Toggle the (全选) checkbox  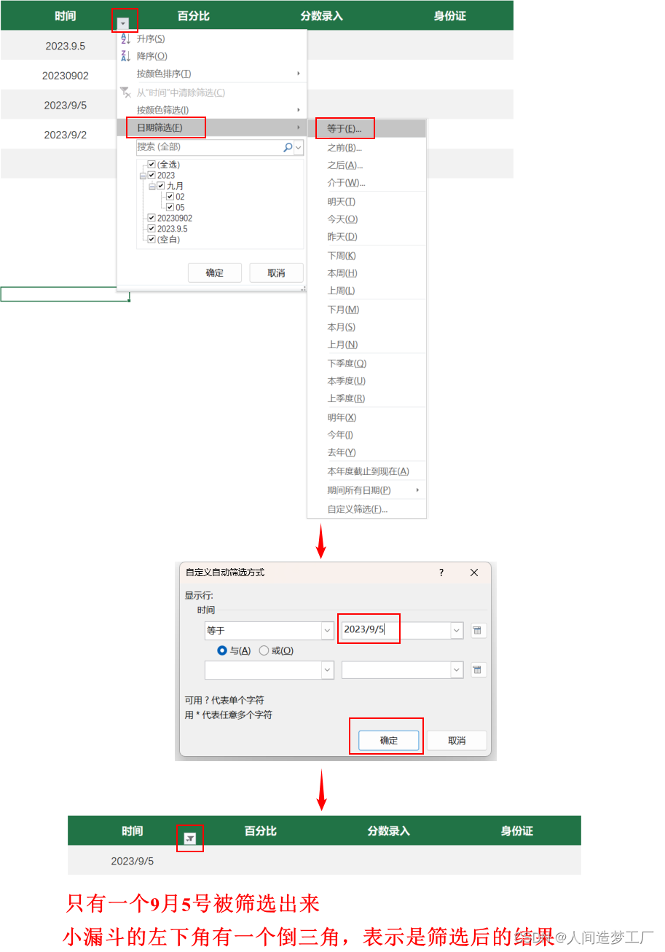[x=152, y=165]
